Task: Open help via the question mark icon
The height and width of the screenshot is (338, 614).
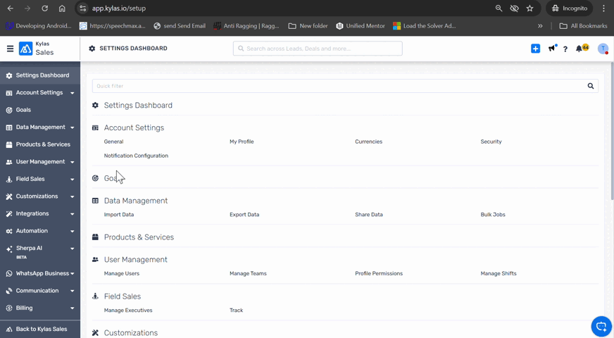Action: 565,49
